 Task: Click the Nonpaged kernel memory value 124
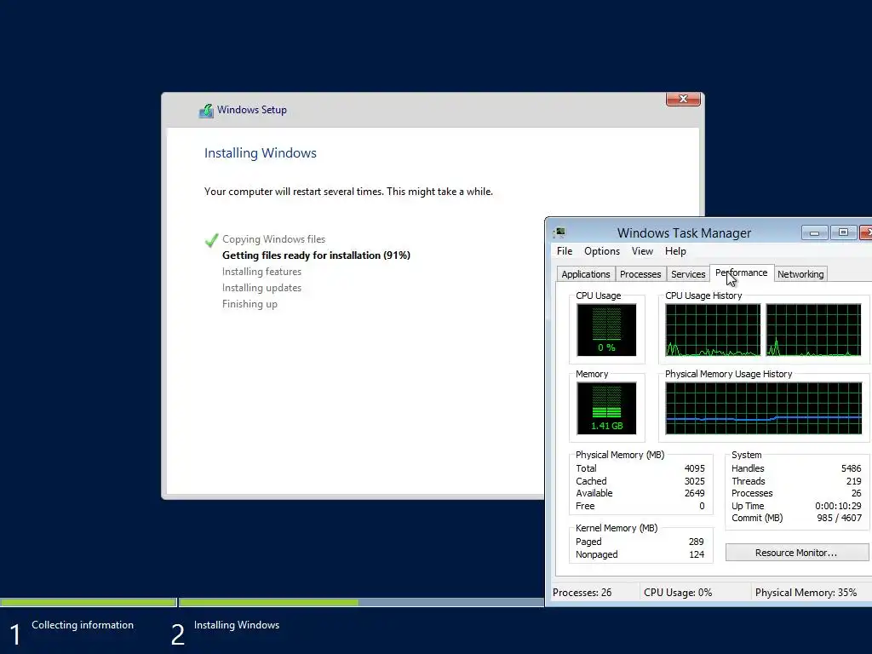pos(697,554)
